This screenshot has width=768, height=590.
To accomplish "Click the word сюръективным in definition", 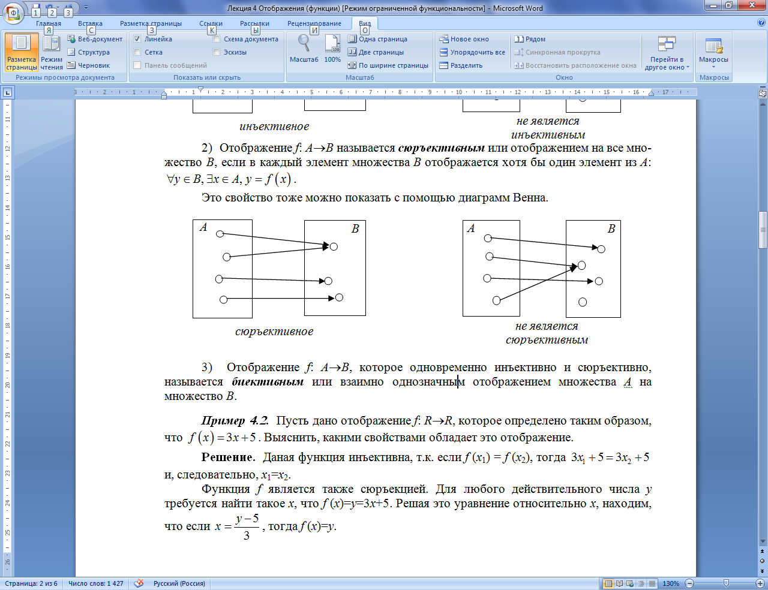I will coord(441,148).
